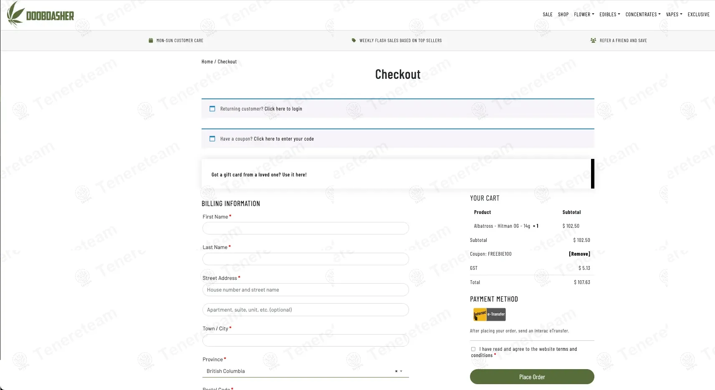The image size is (715, 390).
Task: Go to Home breadcrumb link
Action: coord(207,62)
